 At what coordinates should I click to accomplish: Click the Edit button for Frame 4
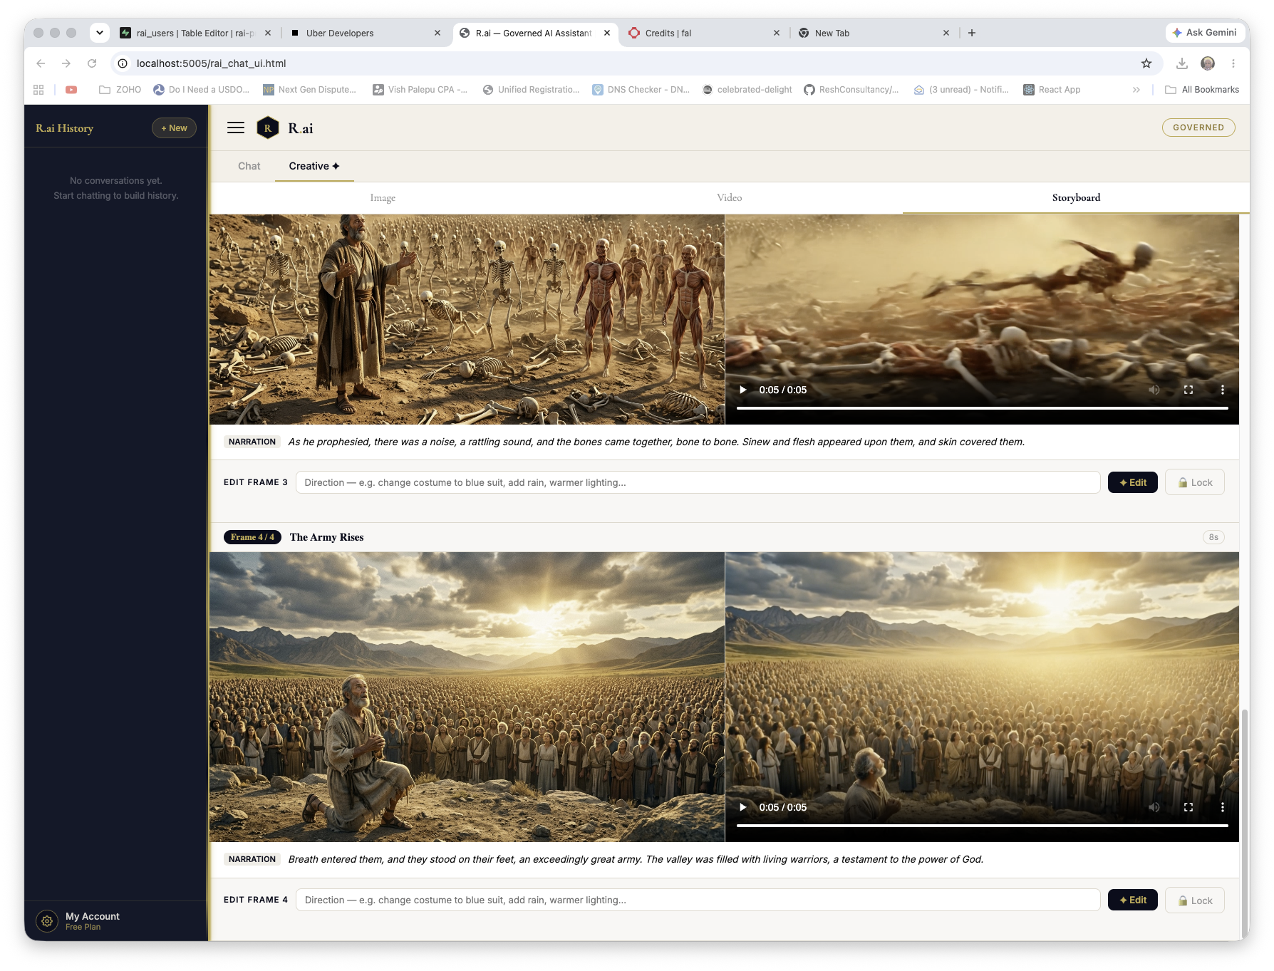(x=1132, y=900)
